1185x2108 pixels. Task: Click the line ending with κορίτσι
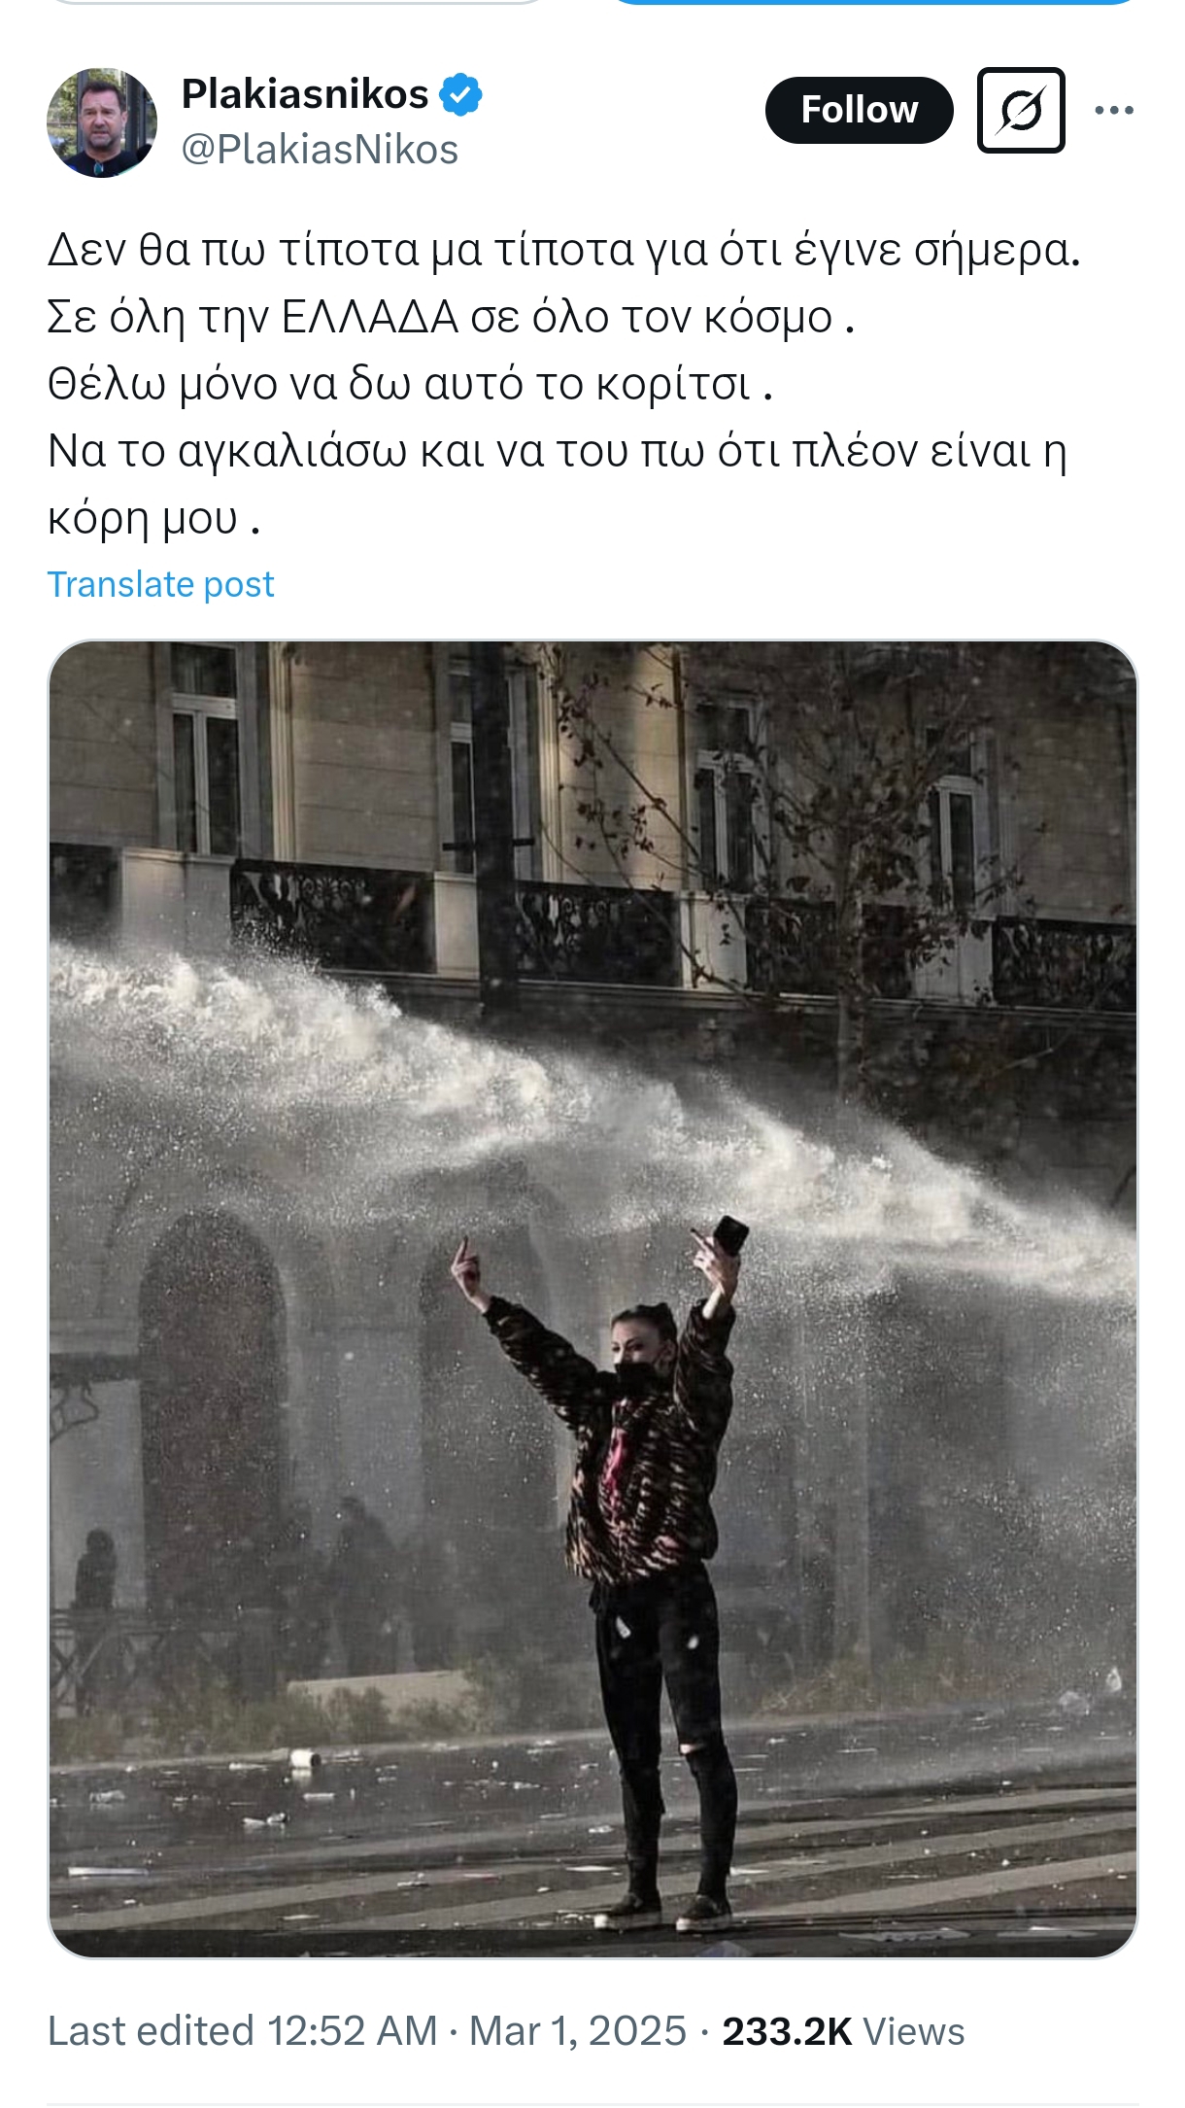pyautogui.click(x=410, y=385)
